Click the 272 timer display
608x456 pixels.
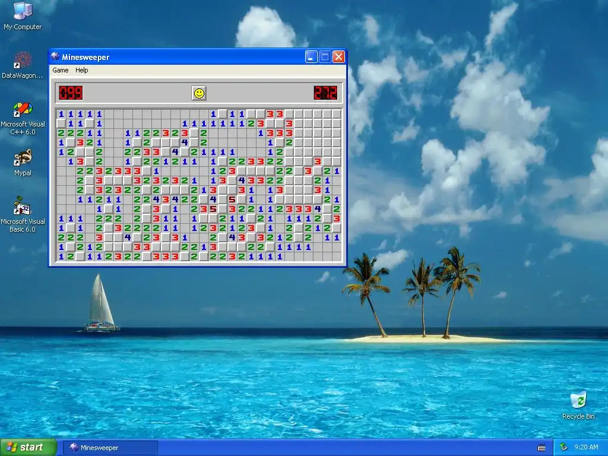(x=325, y=93)
